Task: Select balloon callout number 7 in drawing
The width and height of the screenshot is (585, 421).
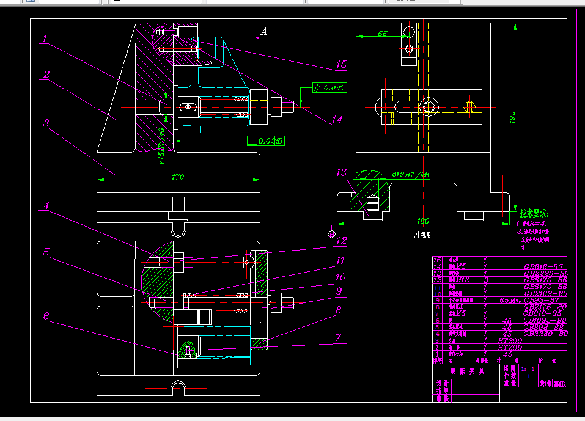Action: point(338,337)
